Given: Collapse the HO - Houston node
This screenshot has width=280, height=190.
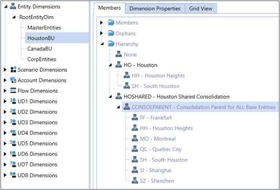Looking at the screenshot, I should click(x=110, y=66).
